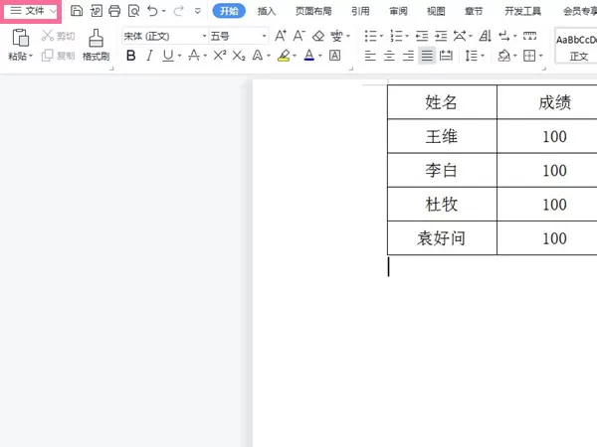Click the numbered list icon
597x447 pixels.
[x=396, y=36]
